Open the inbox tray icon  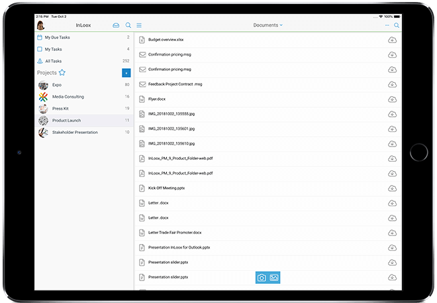[x=116, y=25]
